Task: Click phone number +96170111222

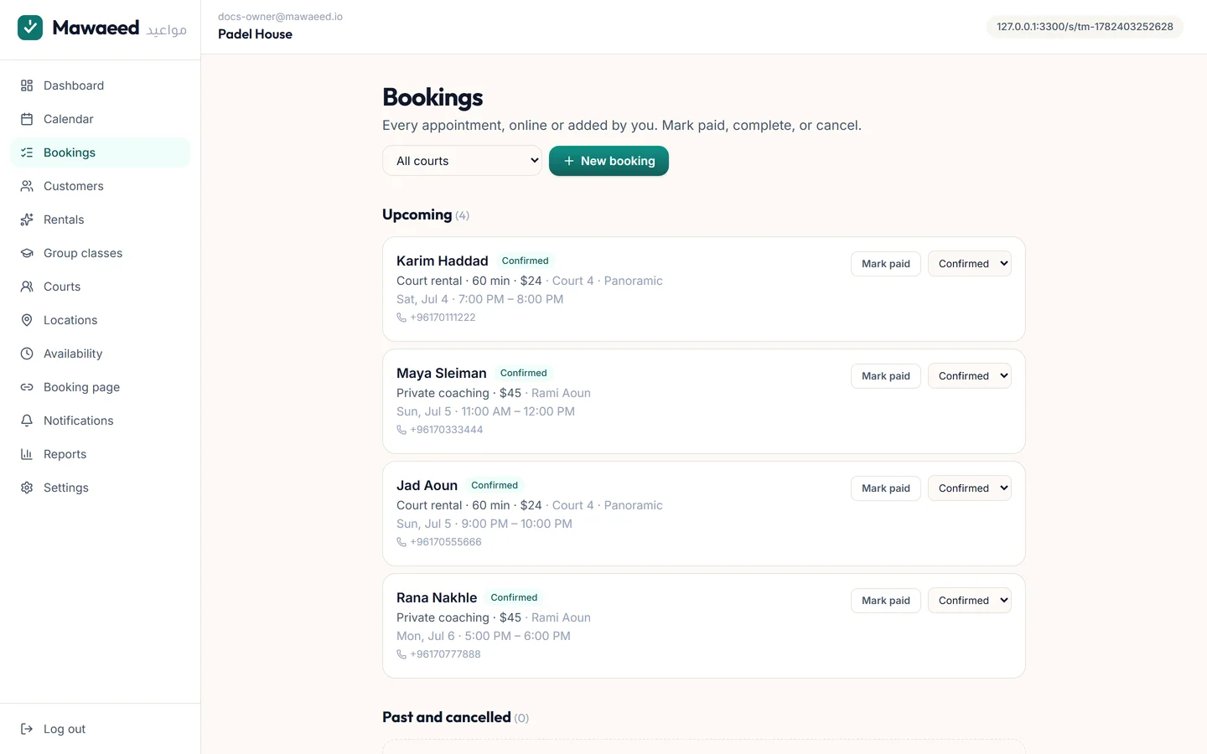Action: (x=443, y=318)
